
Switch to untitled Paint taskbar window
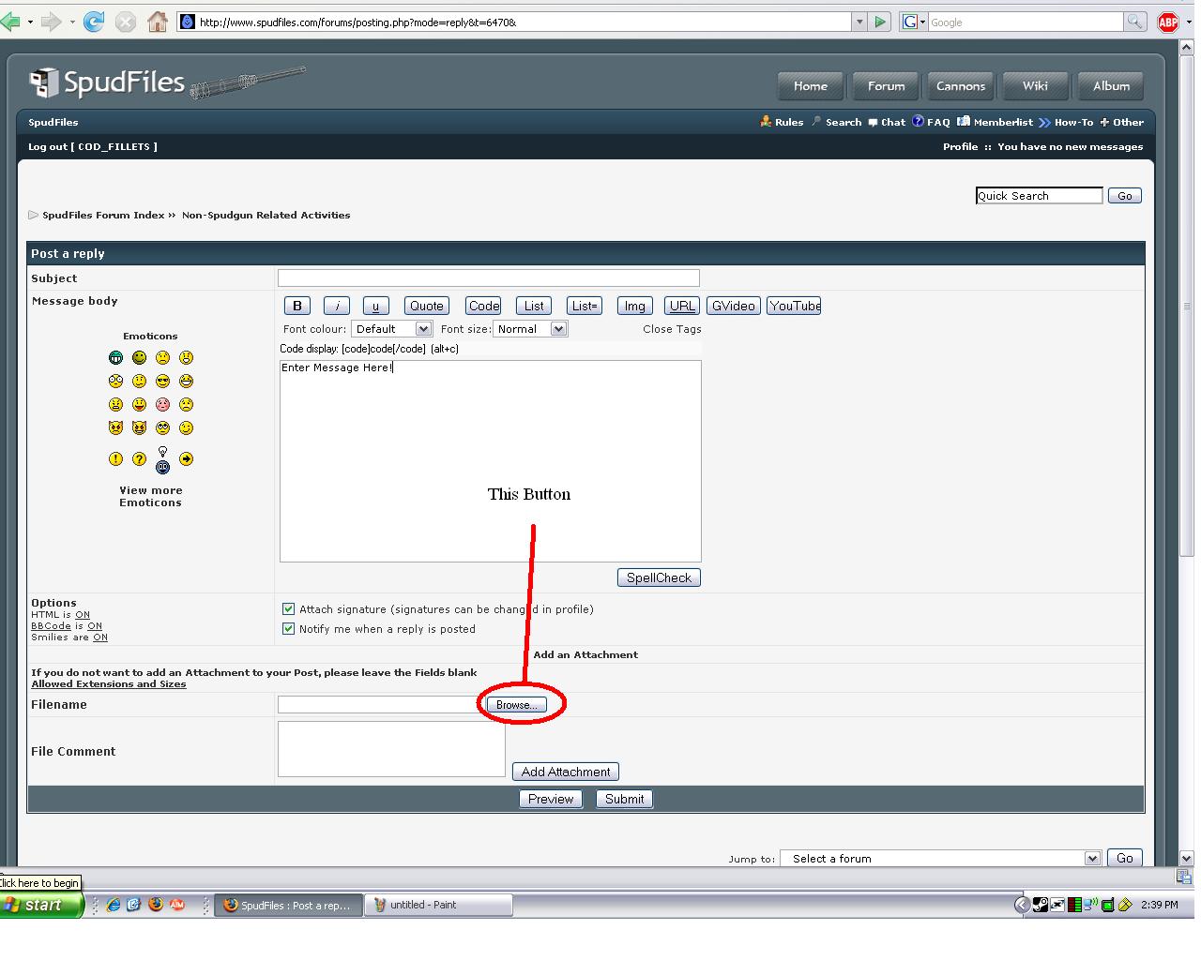click(437, 906)
